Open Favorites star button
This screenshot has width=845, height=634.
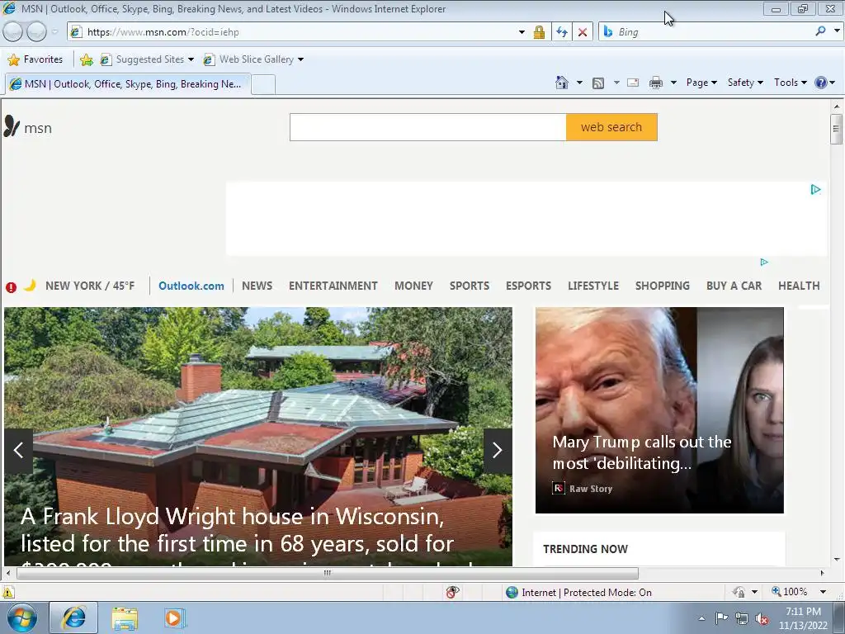35,59
